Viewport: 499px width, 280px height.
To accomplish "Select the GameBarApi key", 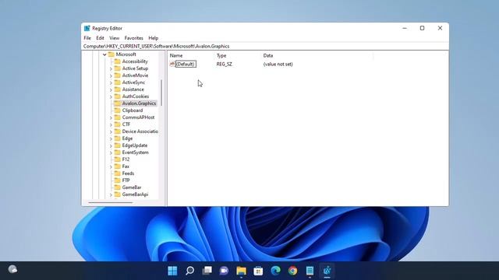I will tap(135, 194).
